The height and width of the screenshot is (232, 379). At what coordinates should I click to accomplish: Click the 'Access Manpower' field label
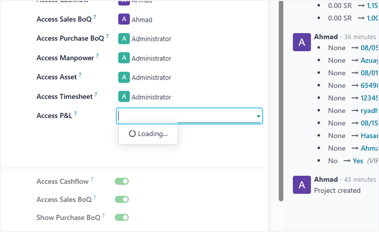(65, 58)
